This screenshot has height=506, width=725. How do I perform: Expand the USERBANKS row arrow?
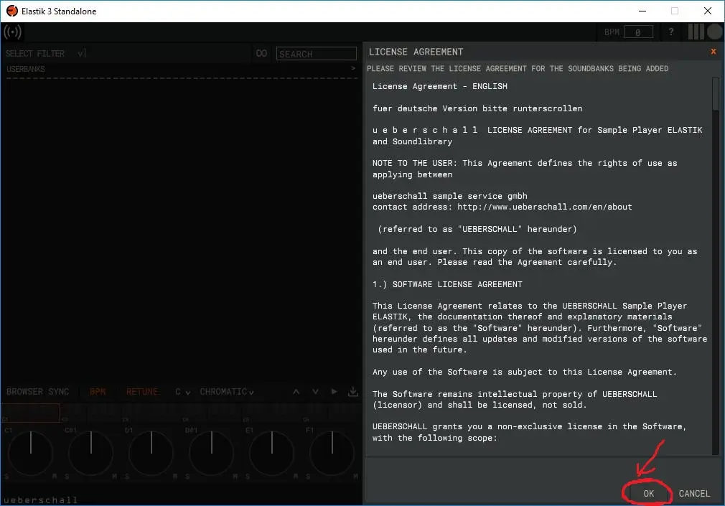click(x=352, y=68)
